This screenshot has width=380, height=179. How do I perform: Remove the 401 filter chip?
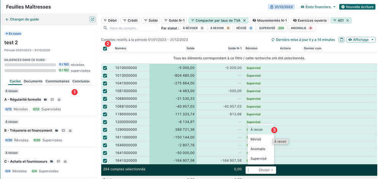tap(347, 20)
